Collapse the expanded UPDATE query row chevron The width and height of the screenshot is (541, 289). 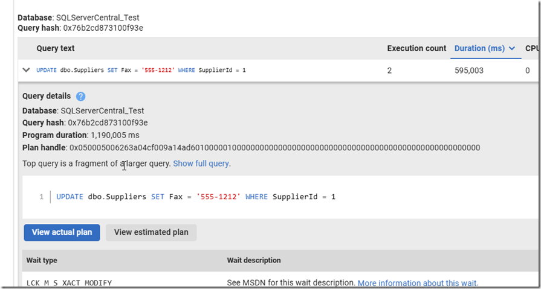(26, 70)
